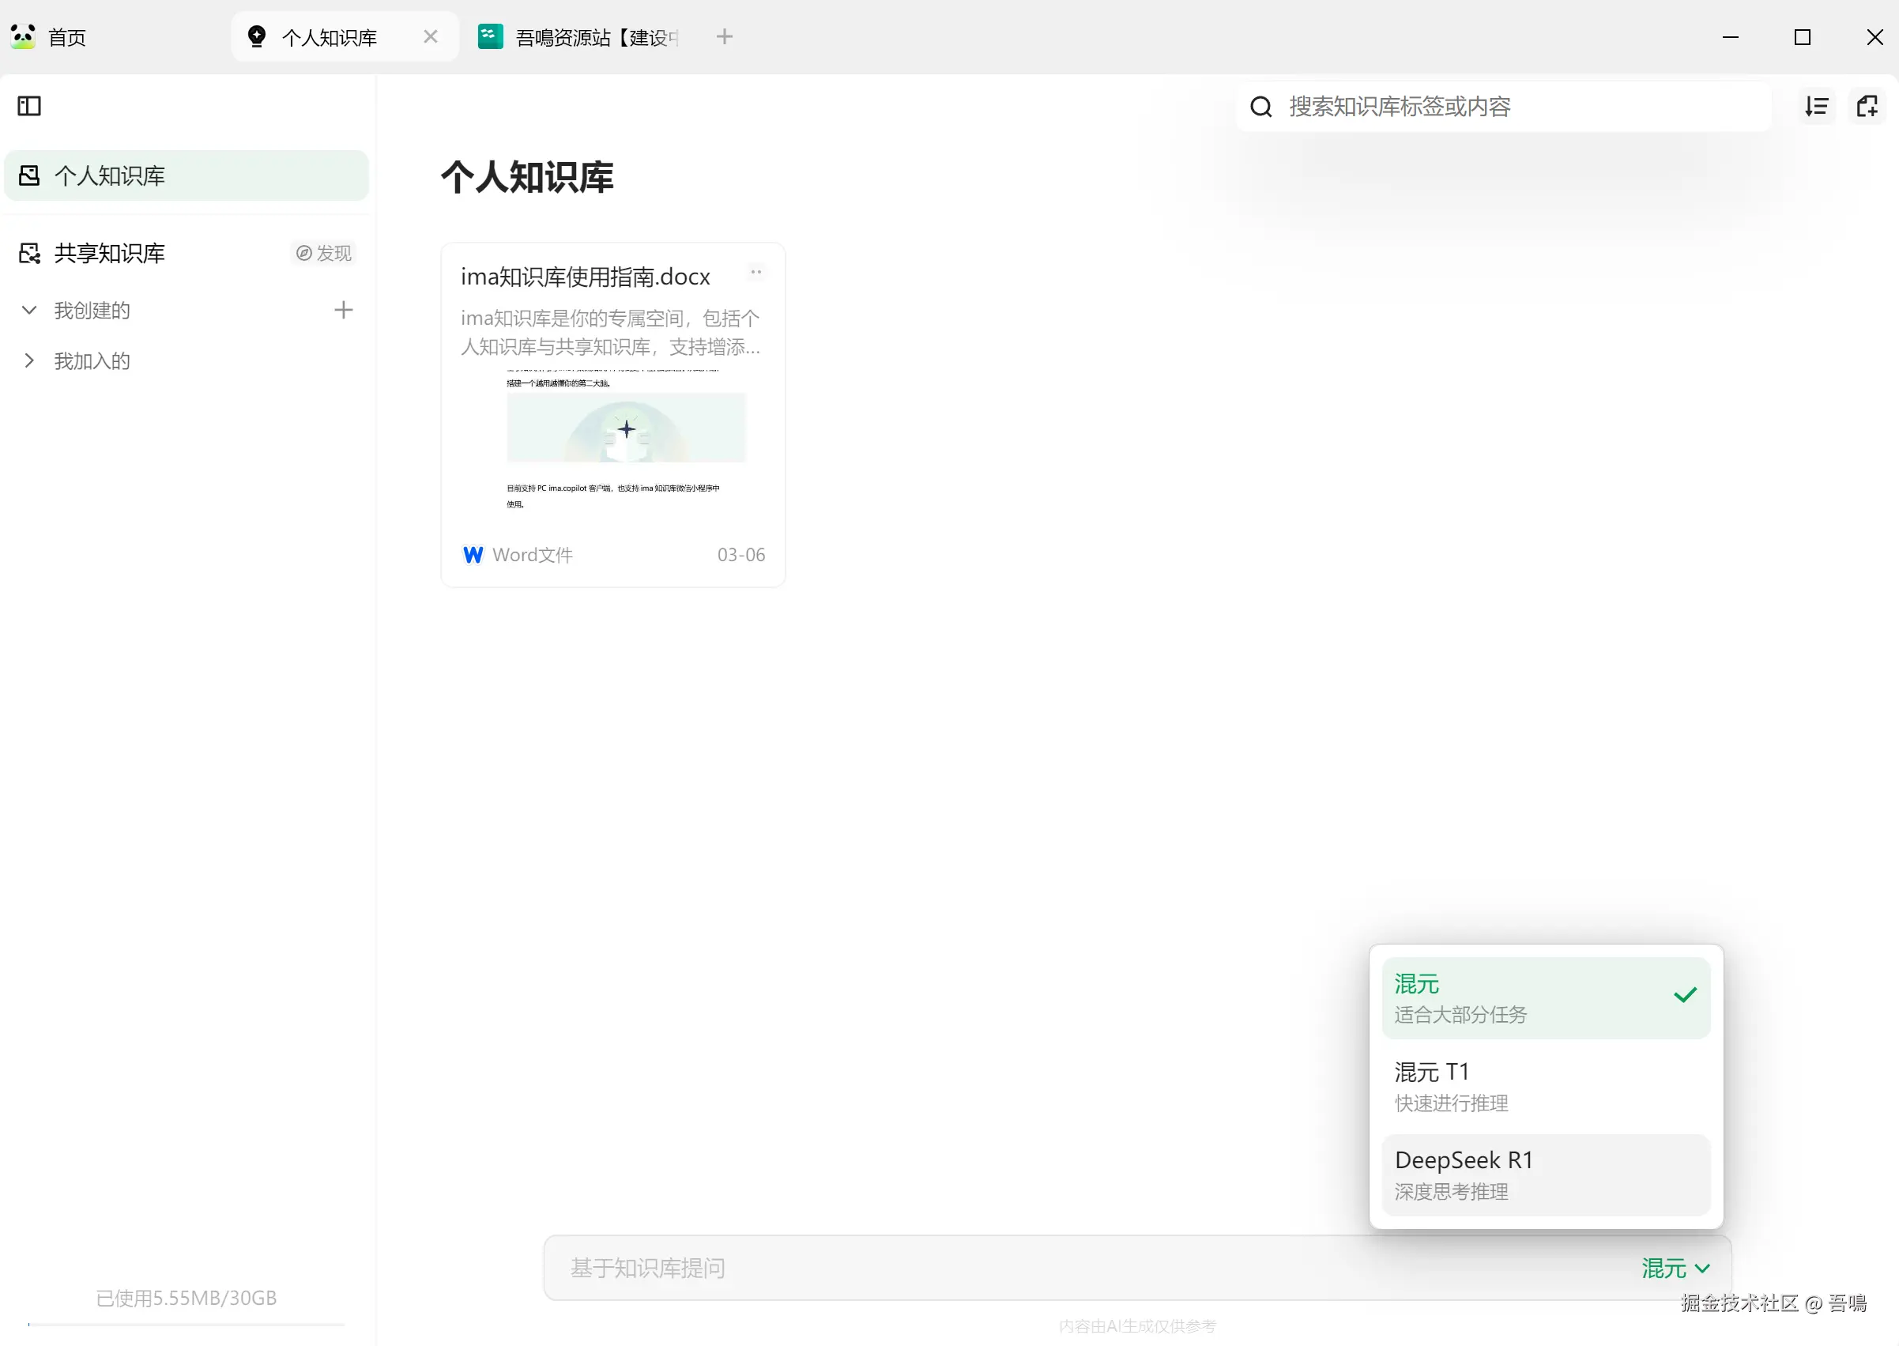
Task: Click the 基于知识库提问 input field
Action: 994,1268
